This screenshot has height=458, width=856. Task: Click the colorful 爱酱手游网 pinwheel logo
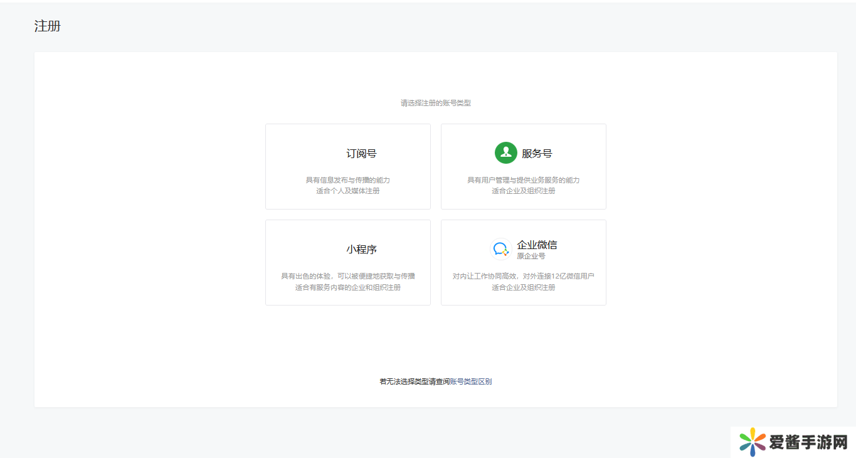pos(752,442)
